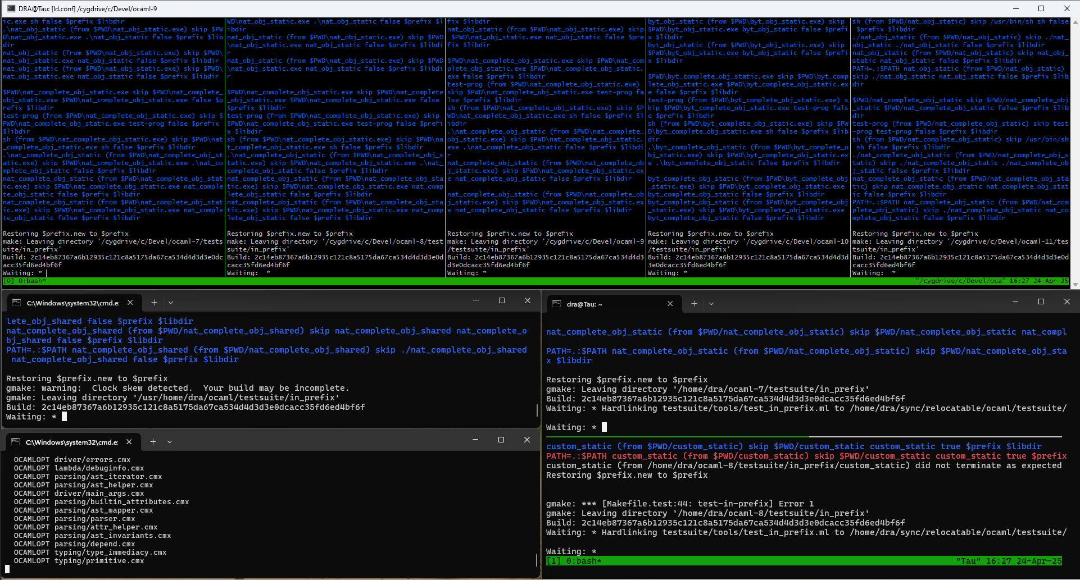Close the dra@Tau terminal window
The height and width of the screenshot is (580, 1080).
[1067, 302]
